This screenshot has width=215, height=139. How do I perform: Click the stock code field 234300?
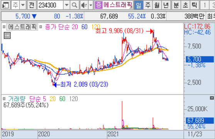tap(50, 5)
